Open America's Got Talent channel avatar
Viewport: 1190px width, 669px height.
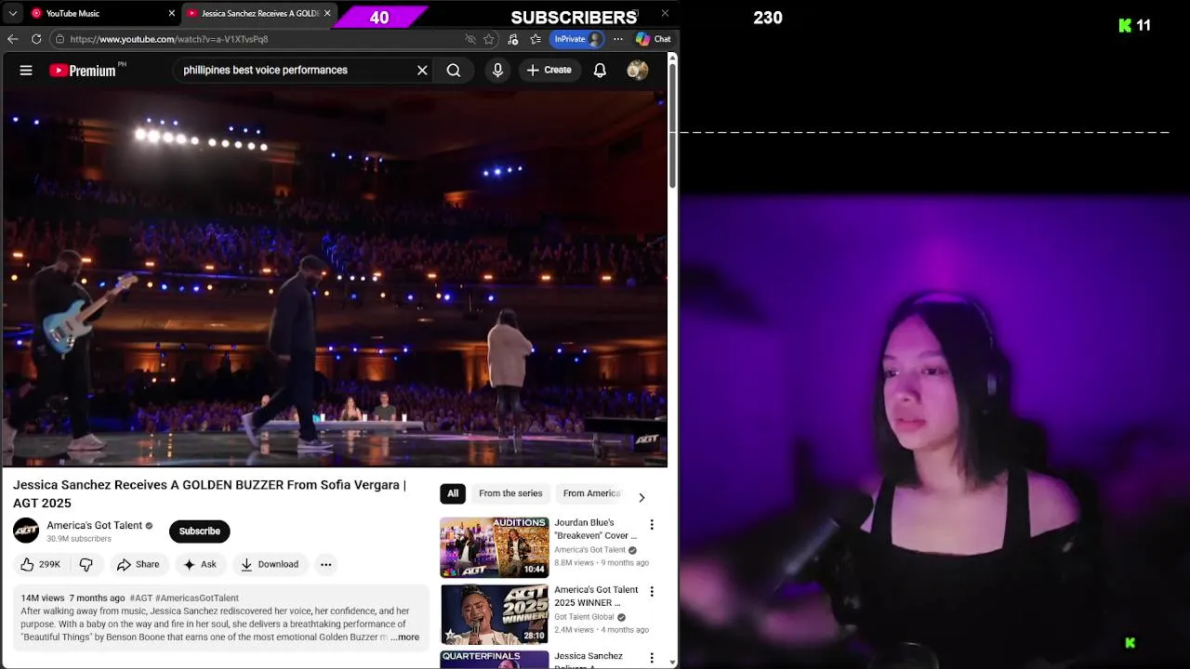click(26, 531)
